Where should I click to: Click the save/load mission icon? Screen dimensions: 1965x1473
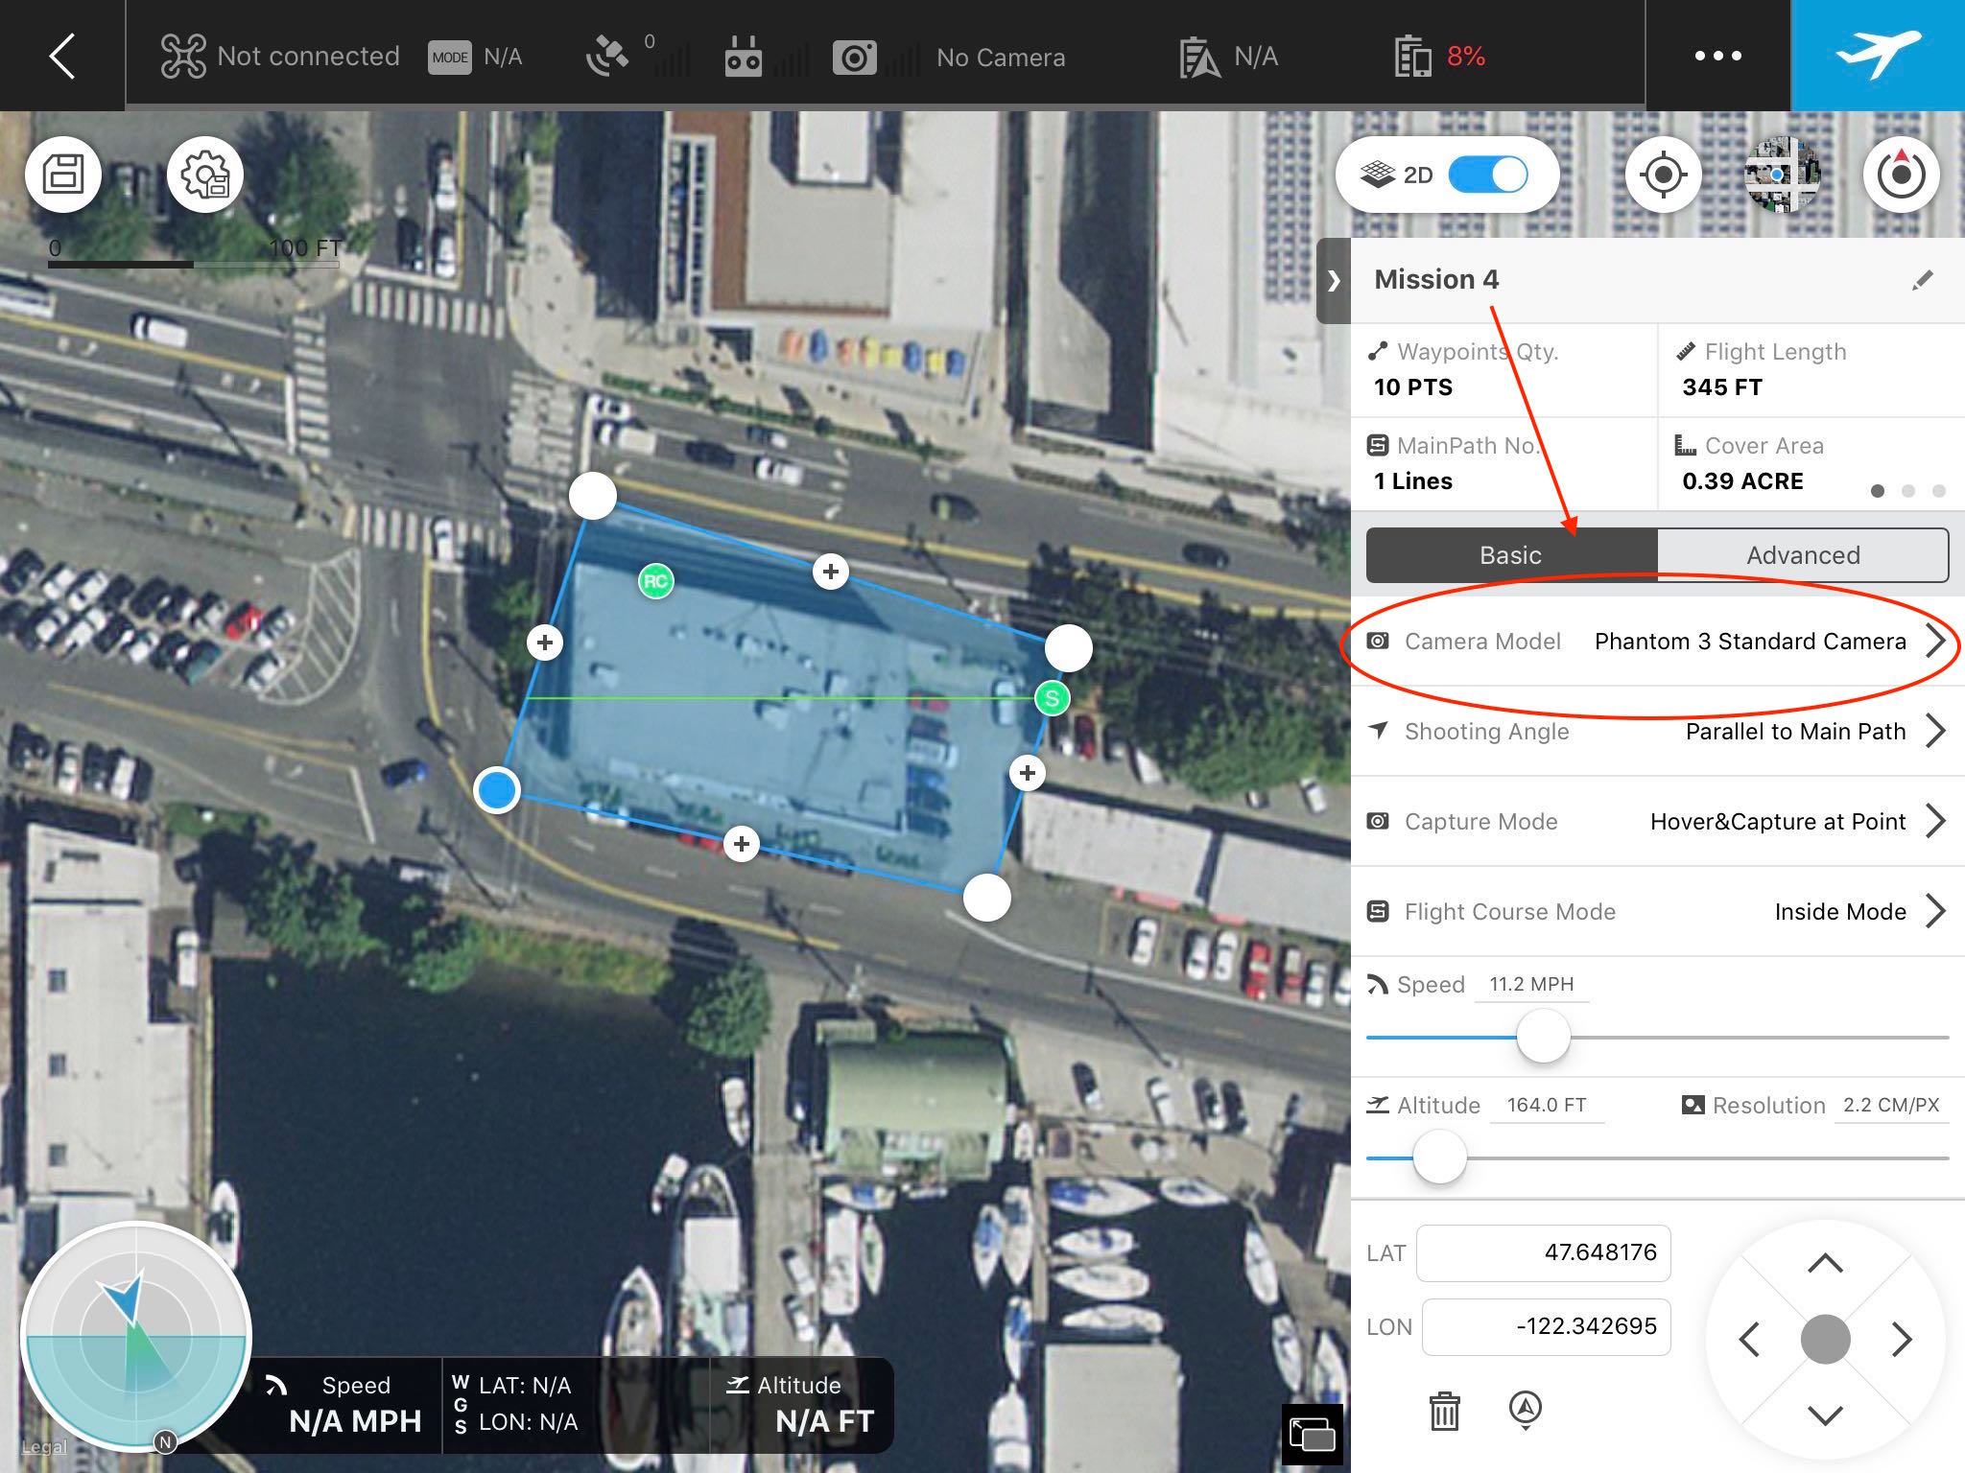coord(65,174)
